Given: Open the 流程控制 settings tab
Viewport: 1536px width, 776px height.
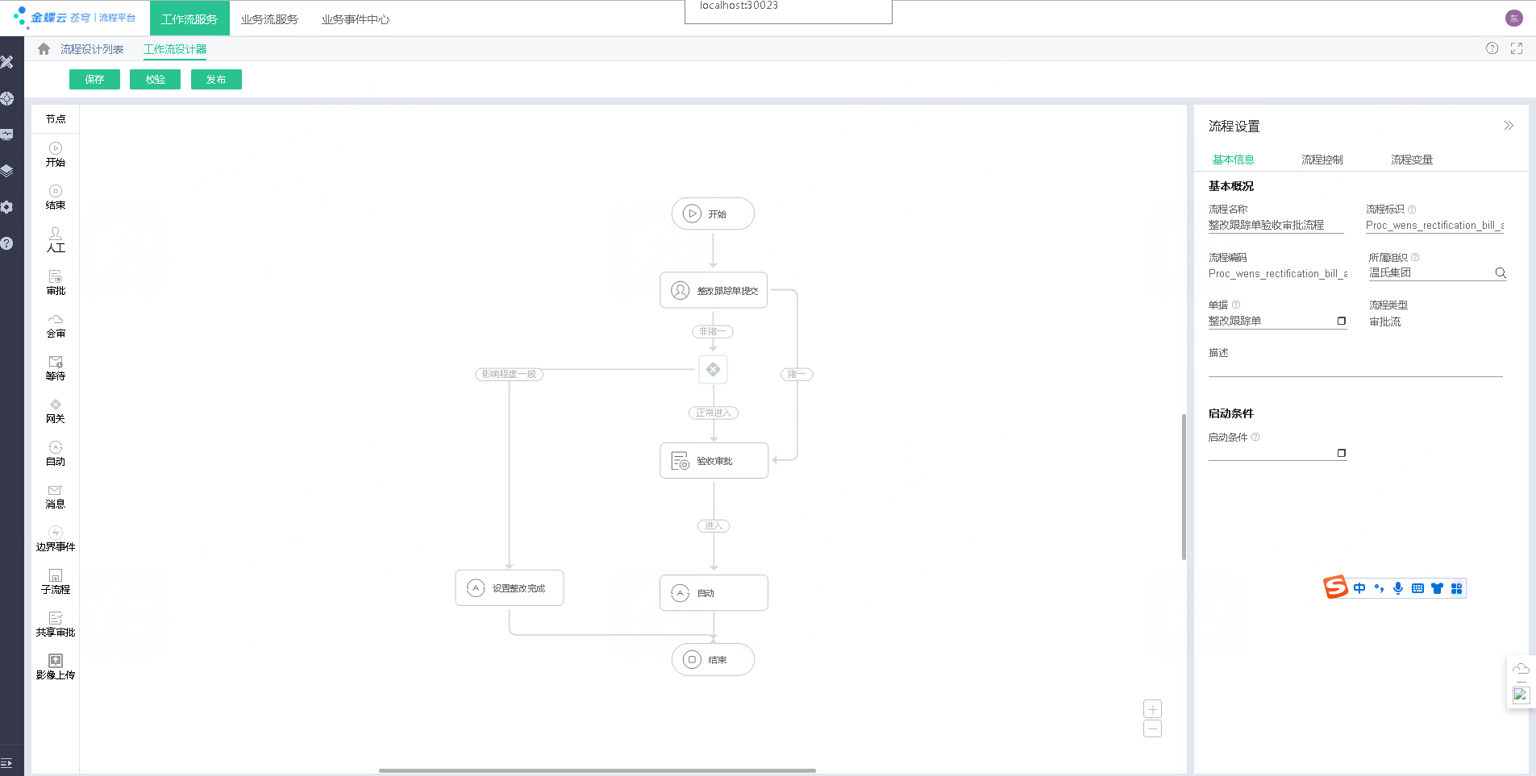Looking at the screenshot, I should click(x=1322, y=160).
